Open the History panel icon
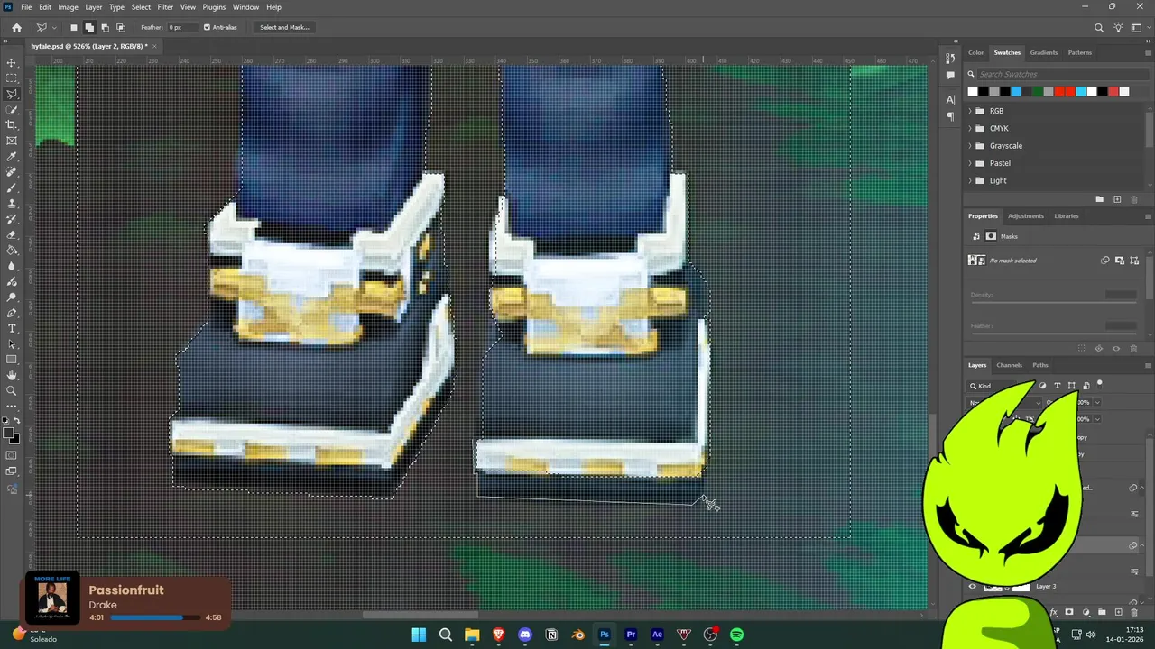 (950, 59)
